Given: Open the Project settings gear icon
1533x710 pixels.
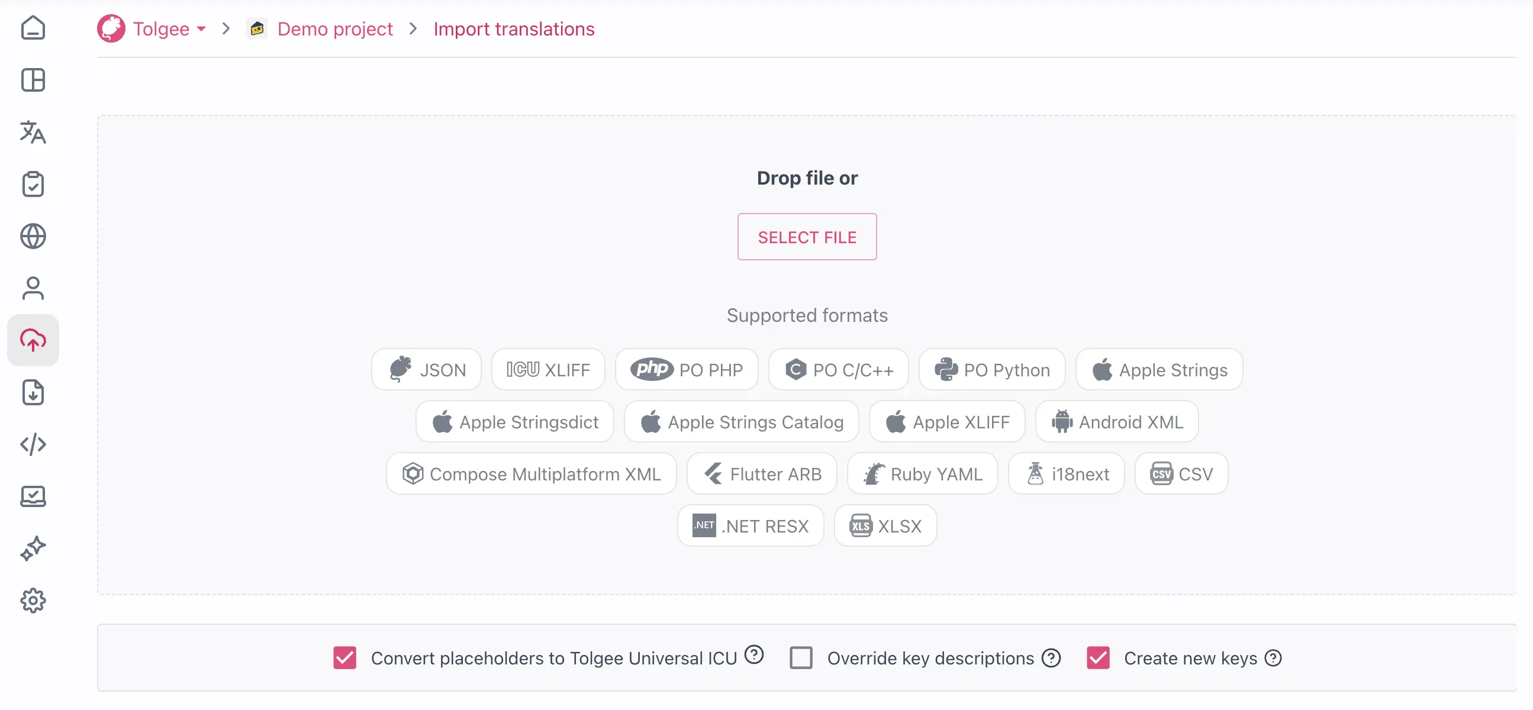Looking at the screenshot, I should tap(33, 601).
